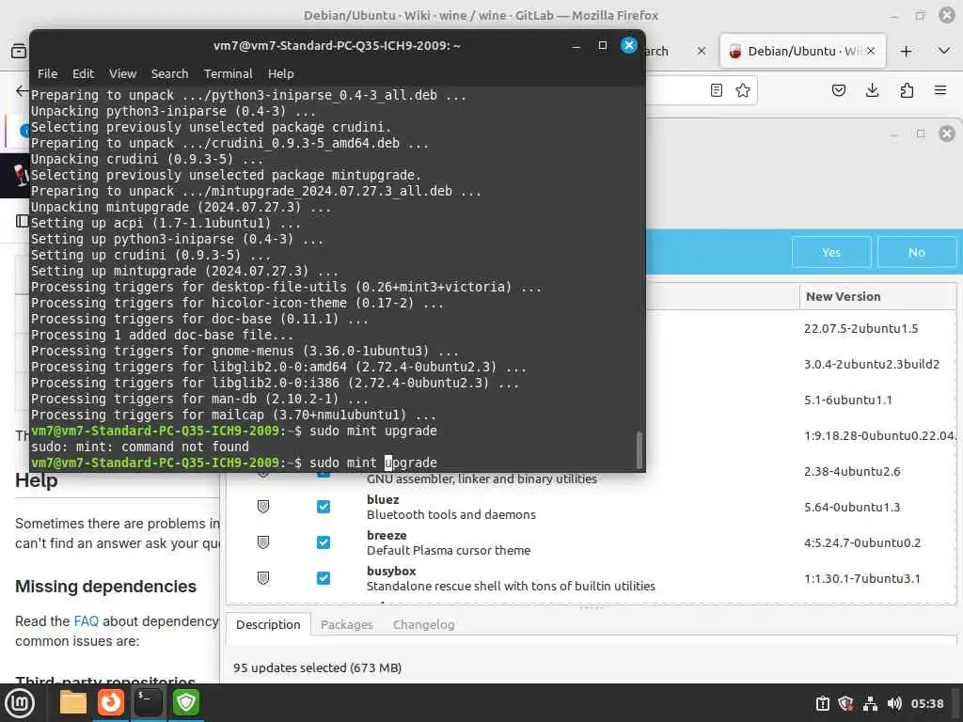This screenshot has height=722, width=963.
Task: Select the bluez package name
Action: click(383, 500)
